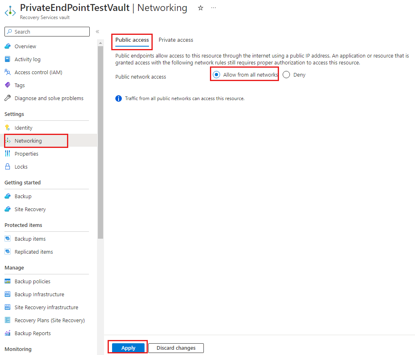The width and height of the screenshot is (415, 355).
Task: Click into the sidebar Search field
Action: (x=47, y=32)
